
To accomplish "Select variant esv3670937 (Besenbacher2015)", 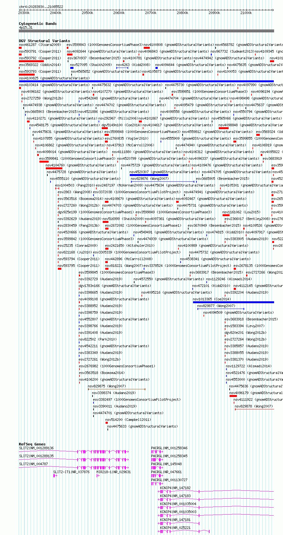I will click(x=94, y=58).
